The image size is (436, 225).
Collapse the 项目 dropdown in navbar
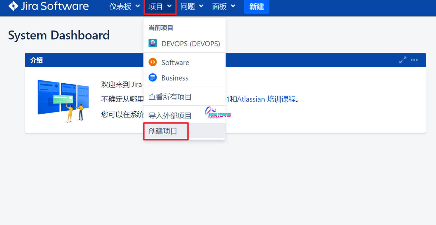point(160,7)
